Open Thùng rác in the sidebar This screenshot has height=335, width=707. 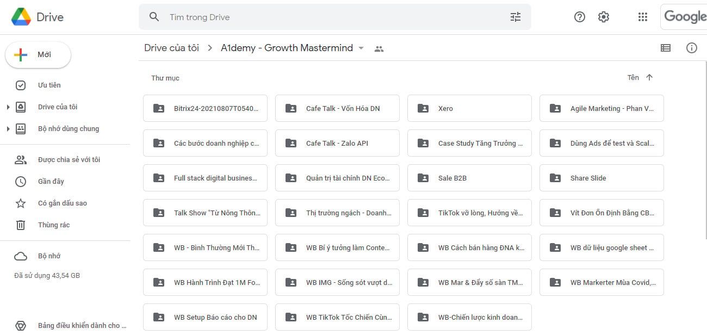[53, 225]
